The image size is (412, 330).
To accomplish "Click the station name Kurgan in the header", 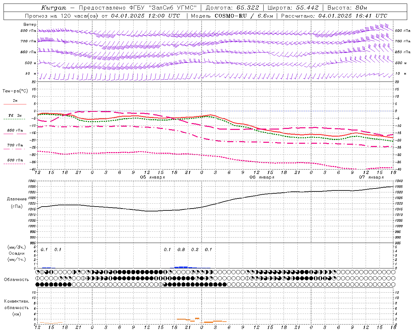I will (x=54, y=8).
